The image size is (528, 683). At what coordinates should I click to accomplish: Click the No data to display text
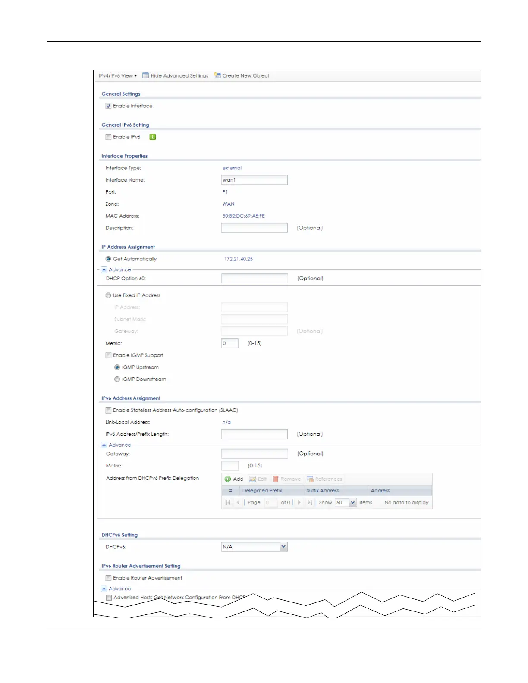tap(406, 503)
